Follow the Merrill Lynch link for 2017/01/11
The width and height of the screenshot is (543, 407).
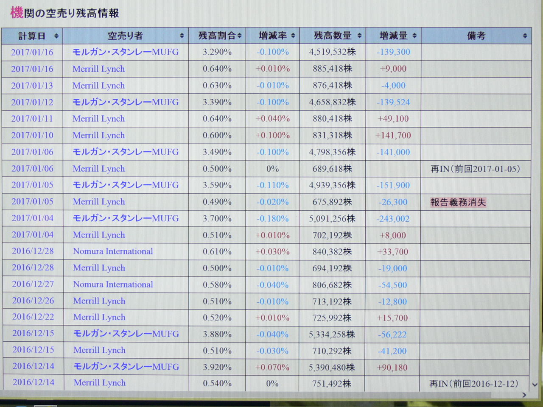(x=98, y=119)
